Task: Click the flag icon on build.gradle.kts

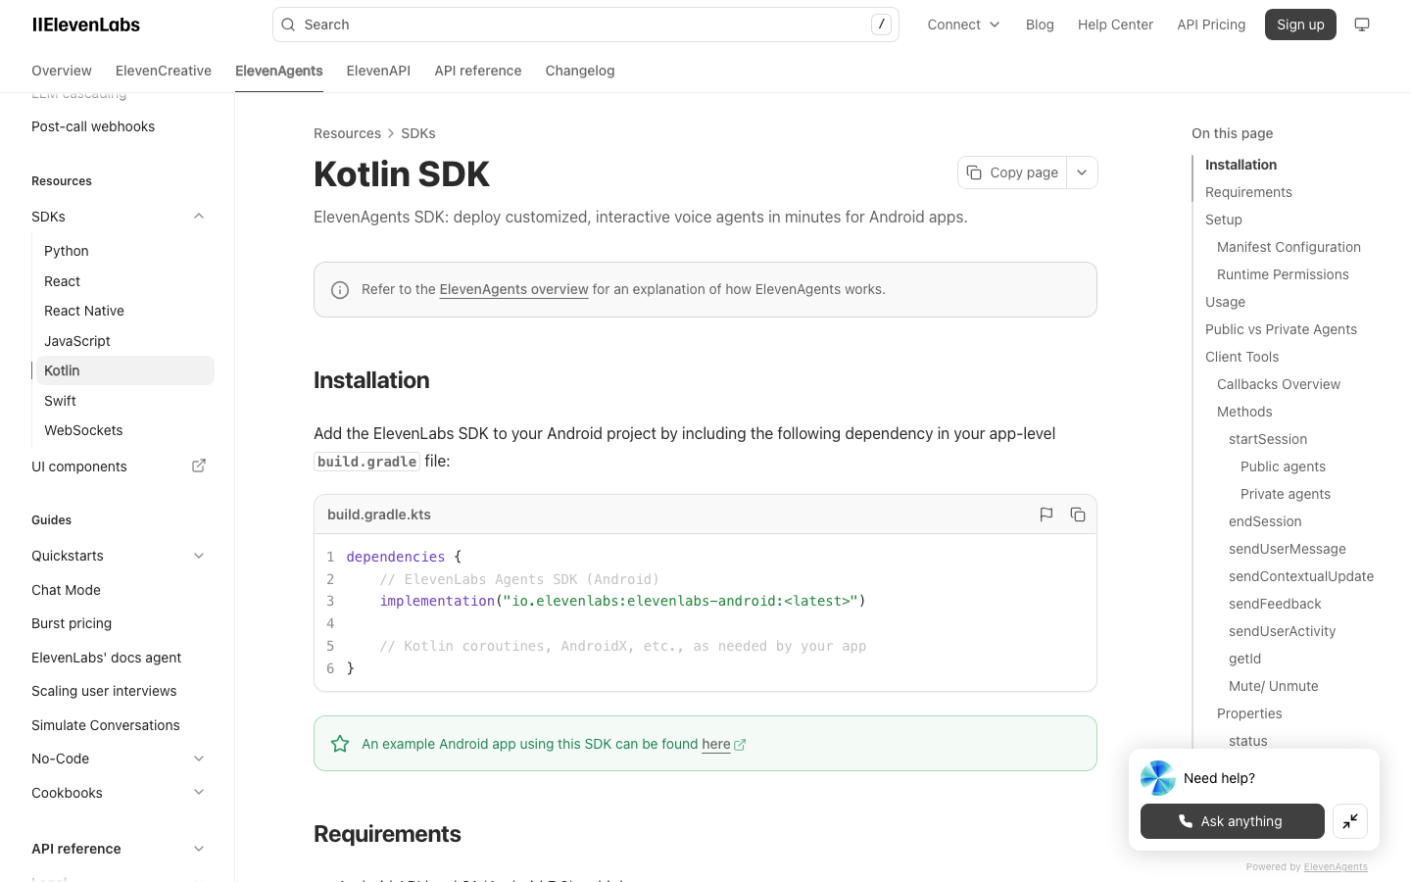Action: coord(1046,514)
